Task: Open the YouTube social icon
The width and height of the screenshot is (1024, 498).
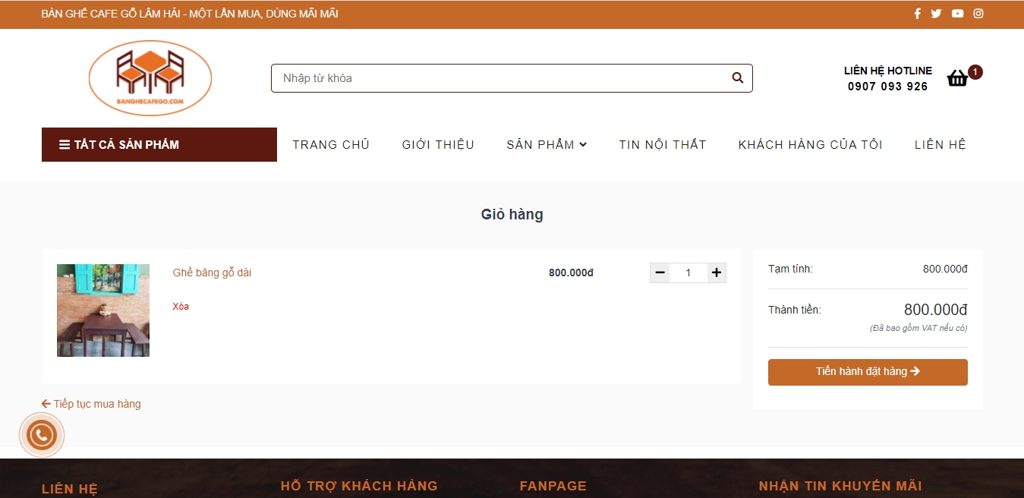Action: [x=957, y=14]
